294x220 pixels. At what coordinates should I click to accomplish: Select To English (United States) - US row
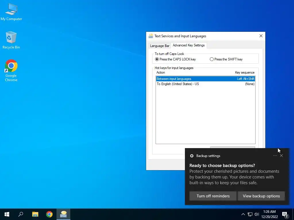click(205, 84)
